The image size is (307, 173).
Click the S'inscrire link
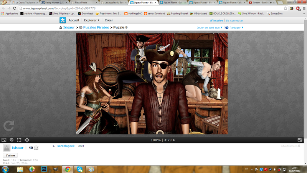tap(216, 20)
